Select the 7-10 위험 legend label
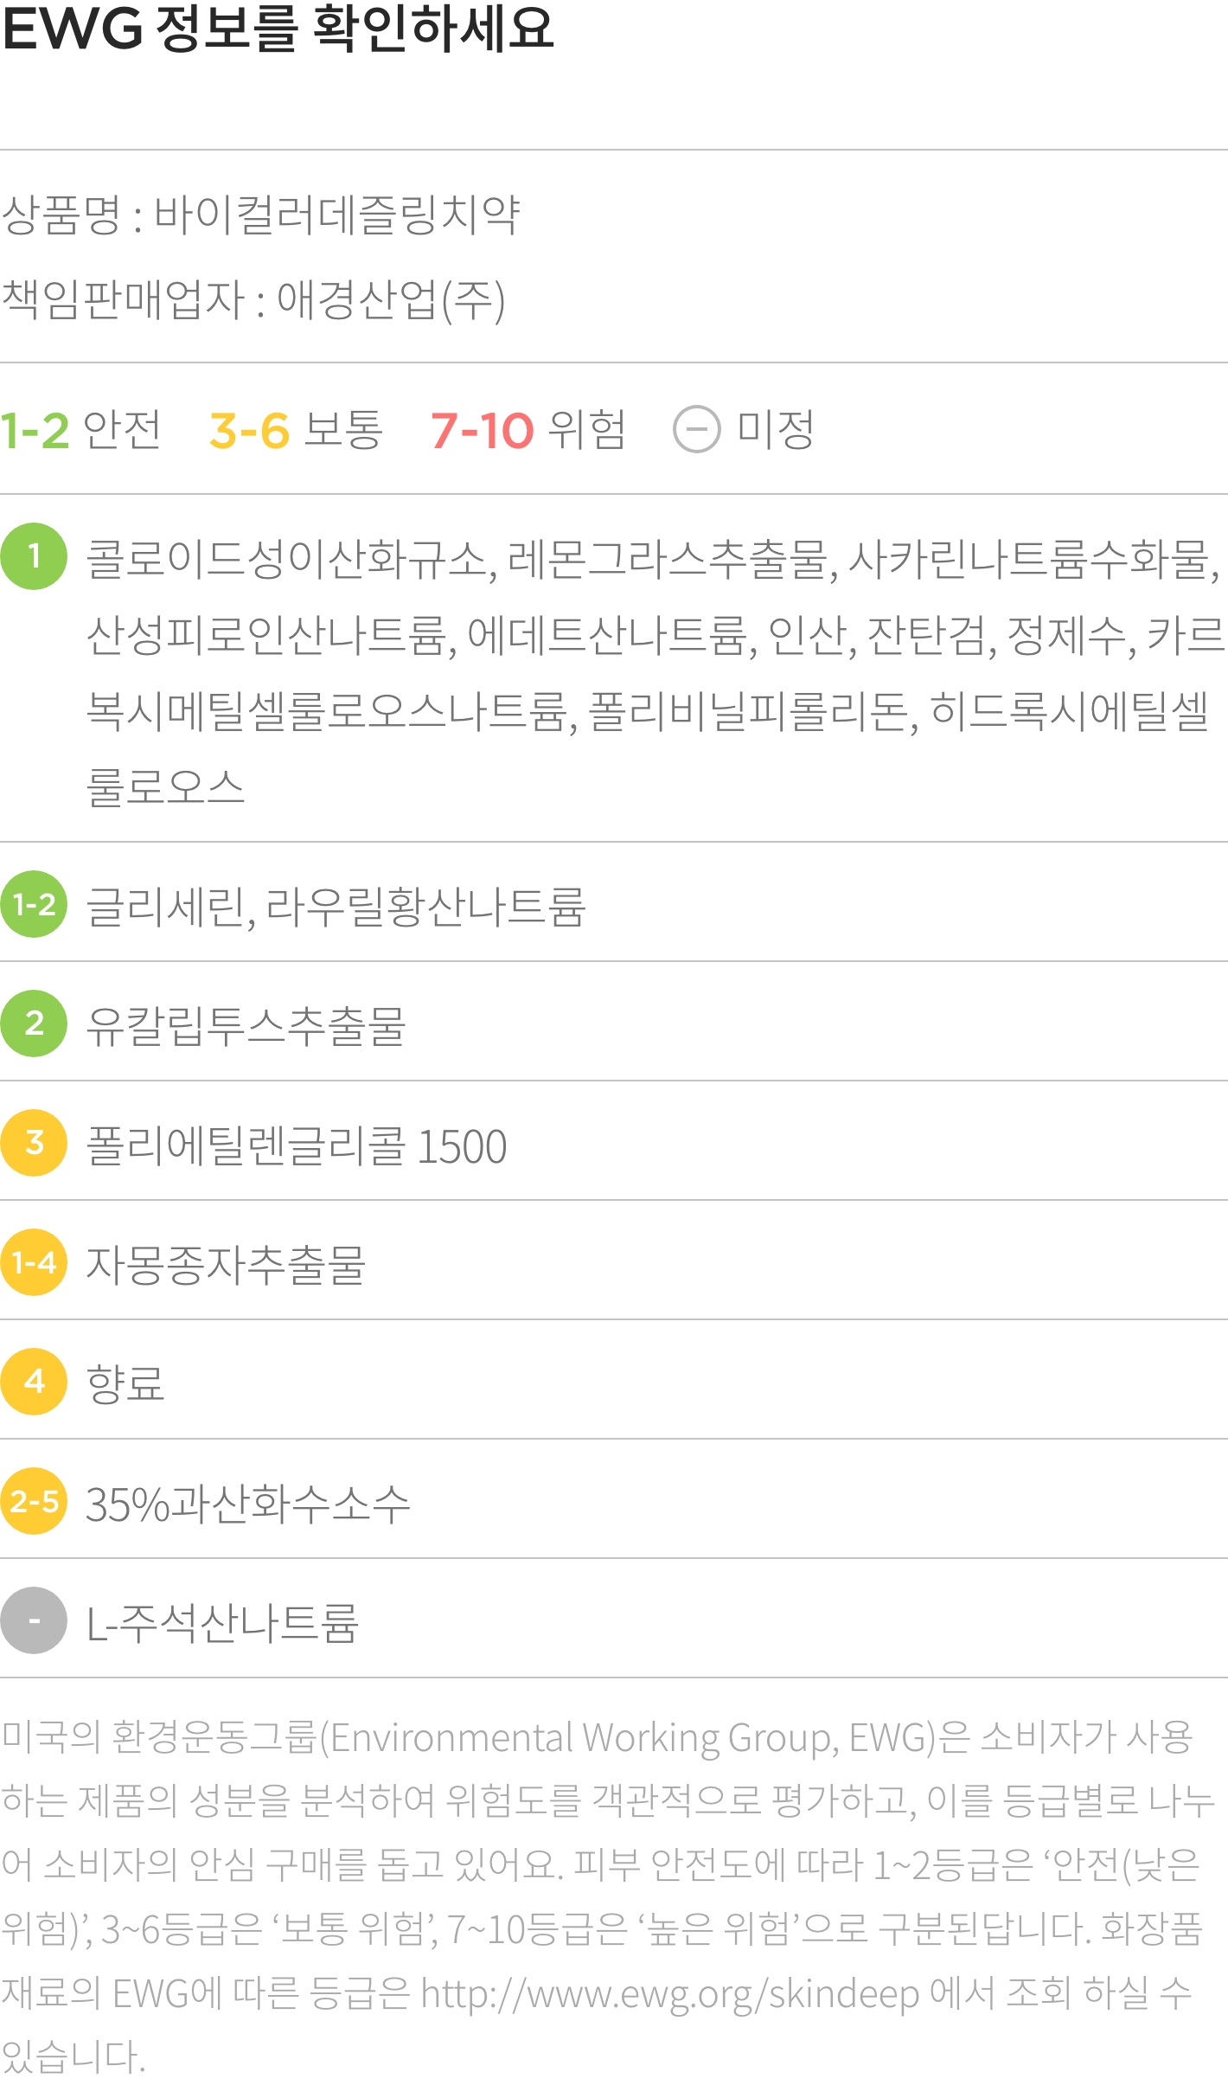The image size is (1228, 2085). pyautogui.click(x=528, y=430)
